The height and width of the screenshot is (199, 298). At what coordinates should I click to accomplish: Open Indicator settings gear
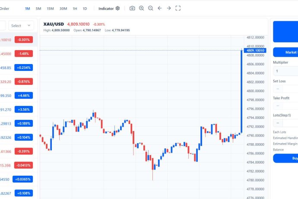pos(117,8)
